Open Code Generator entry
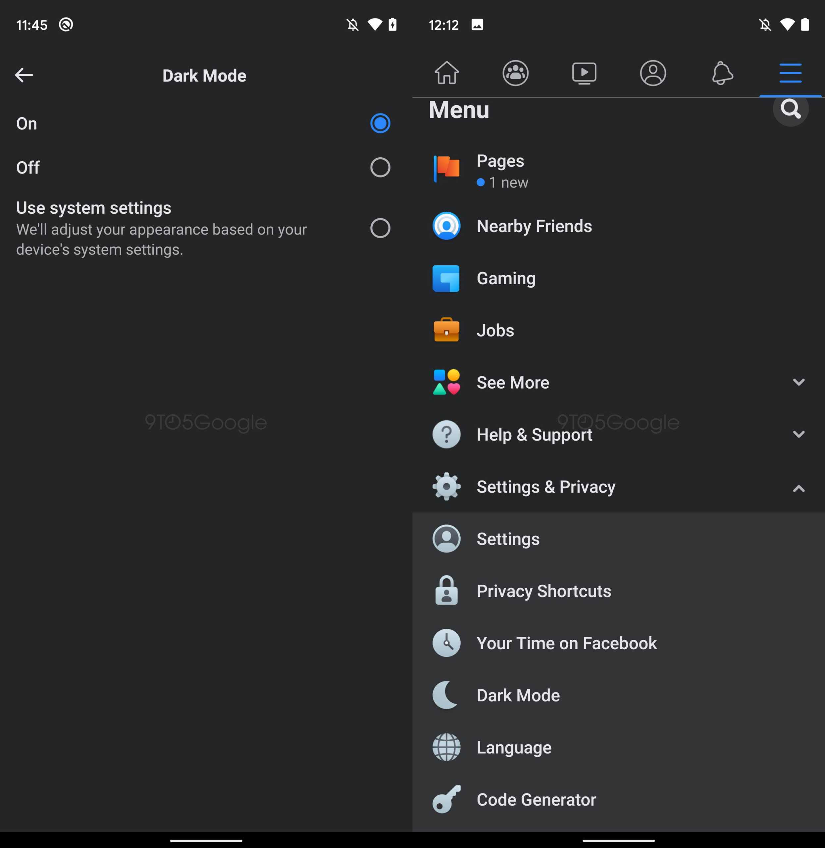The height and width of the screenshot is (848, 825). [619, 799]
